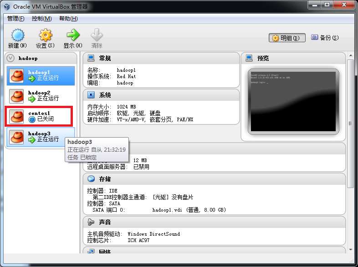This screenshot has width=358, height=267.
Task: Select the hadoop3 virtual machine
Action: coord(41,137)
